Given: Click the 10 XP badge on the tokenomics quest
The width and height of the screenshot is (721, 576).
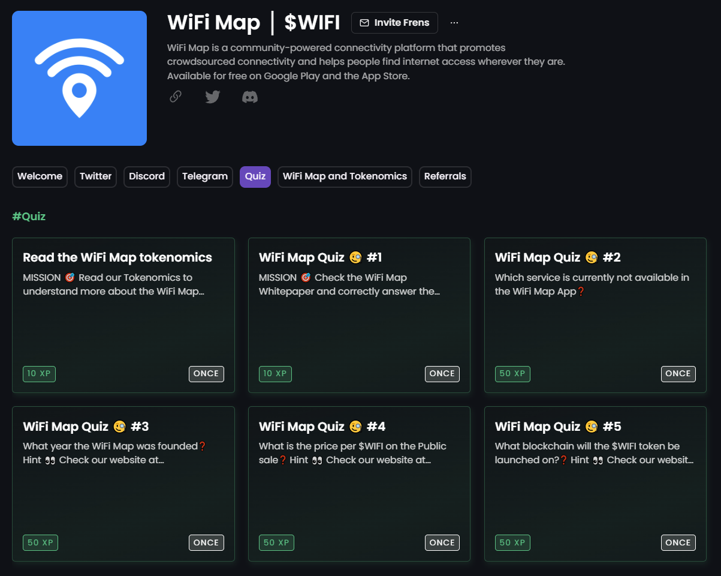Looking at the screenshot, I should [x=38, y=373].
